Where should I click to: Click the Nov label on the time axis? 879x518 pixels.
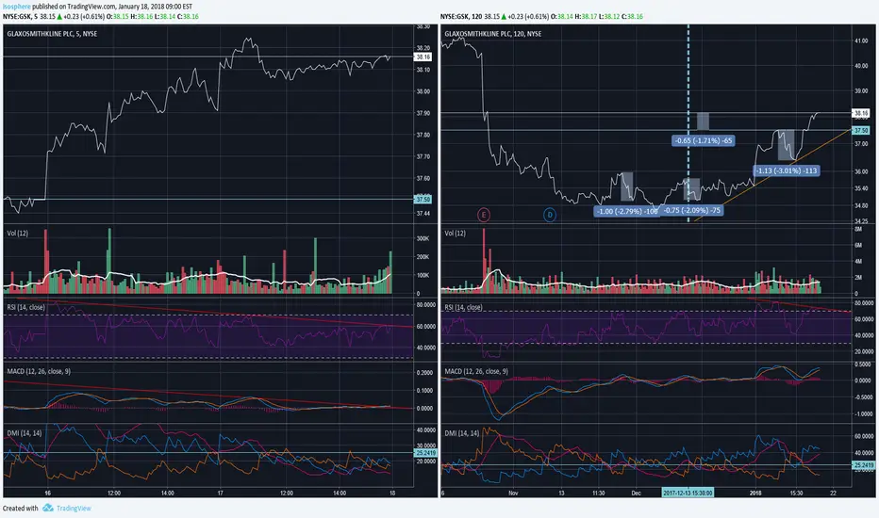pyautogui.click(x=513, y=494)
